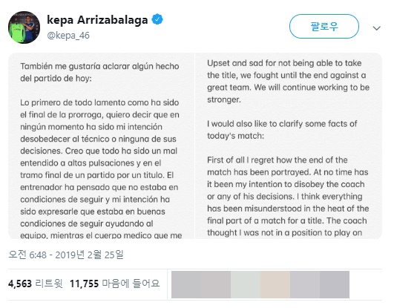
Task: Select the first liker avatar
Action: pyautogui.click(x=186, y=284)
